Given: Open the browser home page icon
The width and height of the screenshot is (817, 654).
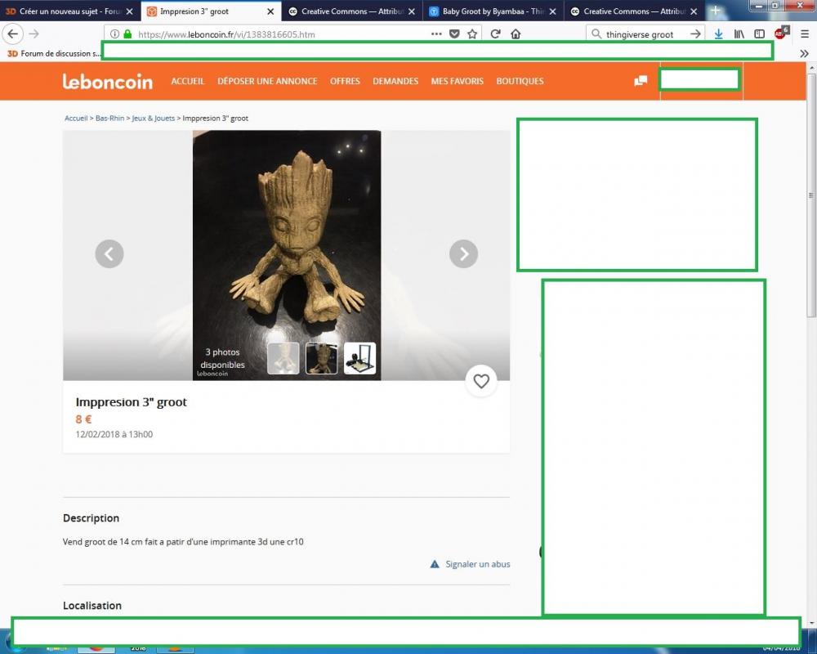Looking at the screenshot, I should pos(516,34).
